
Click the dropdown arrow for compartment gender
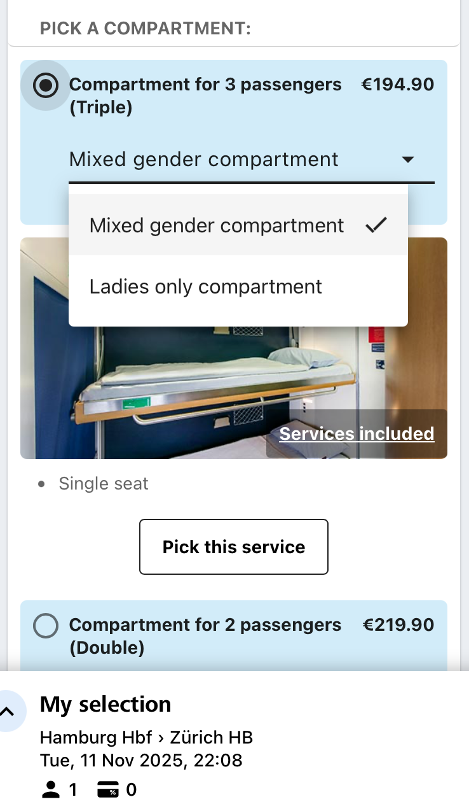click(x=408, y=159)
